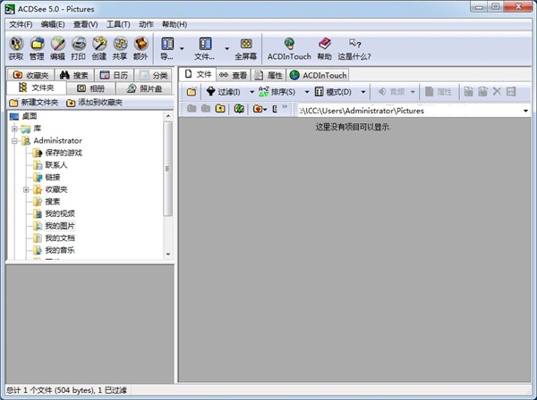537x400 pixels.
Task: Switch to the 日历 (Calendar) tab
Action: click(115, 75)
